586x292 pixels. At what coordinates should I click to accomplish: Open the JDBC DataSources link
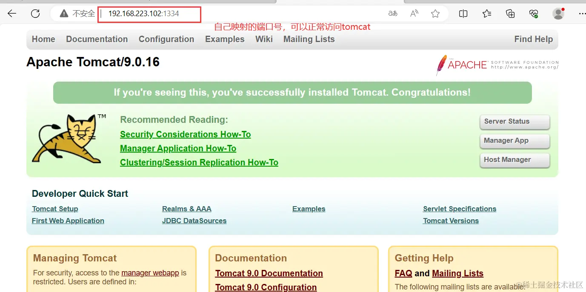point(194,221)
